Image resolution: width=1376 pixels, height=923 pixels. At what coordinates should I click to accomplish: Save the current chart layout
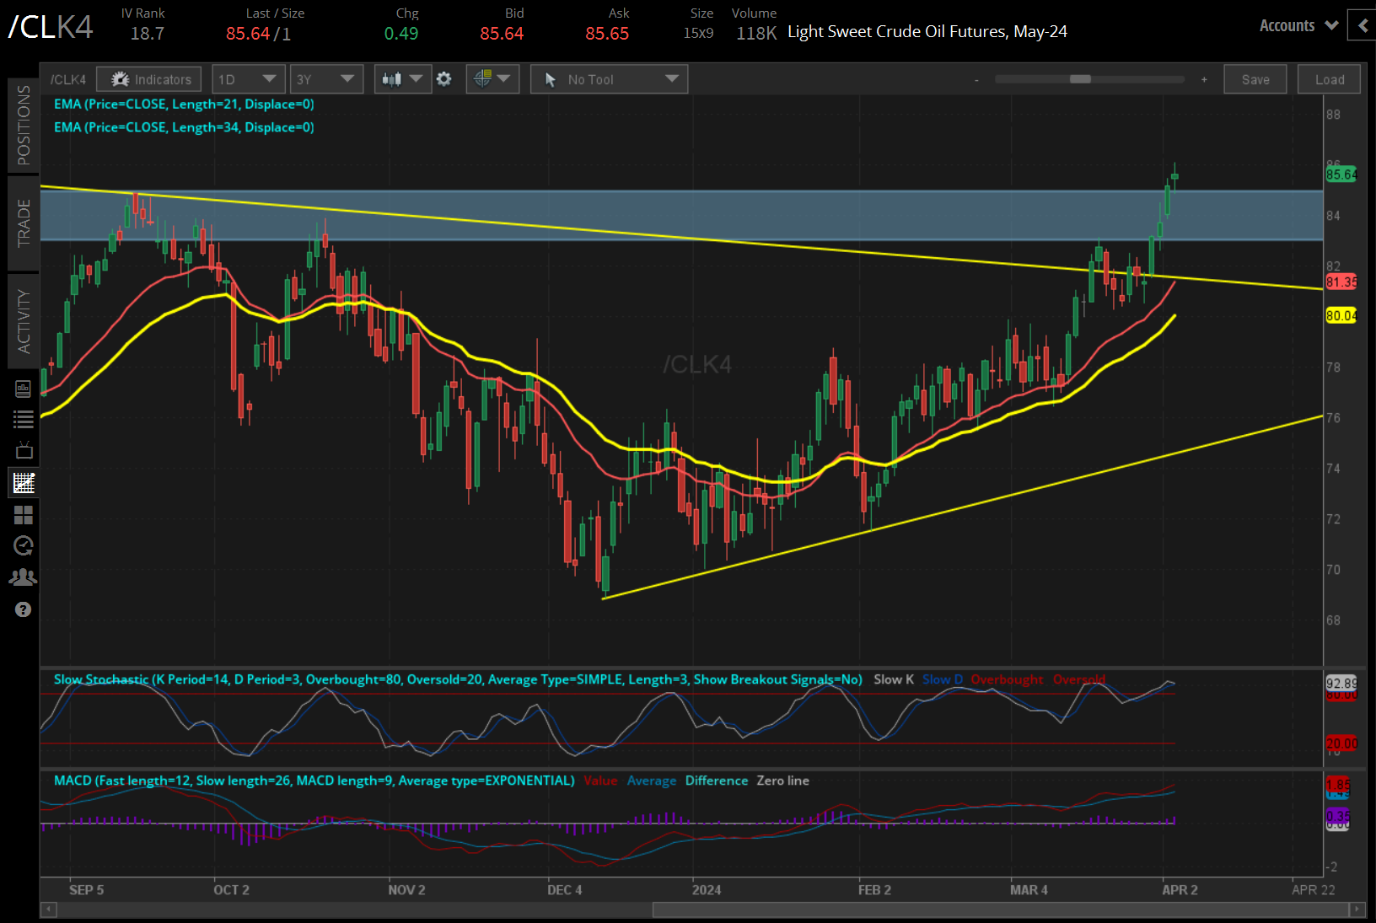[x=1255, y=79]
